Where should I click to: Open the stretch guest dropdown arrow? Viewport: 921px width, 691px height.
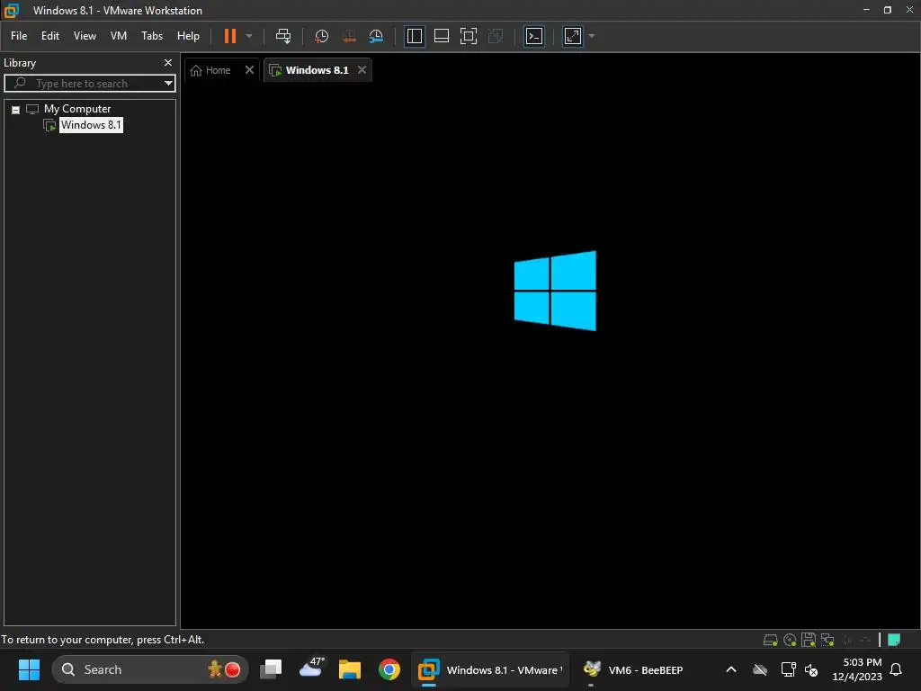592,36
